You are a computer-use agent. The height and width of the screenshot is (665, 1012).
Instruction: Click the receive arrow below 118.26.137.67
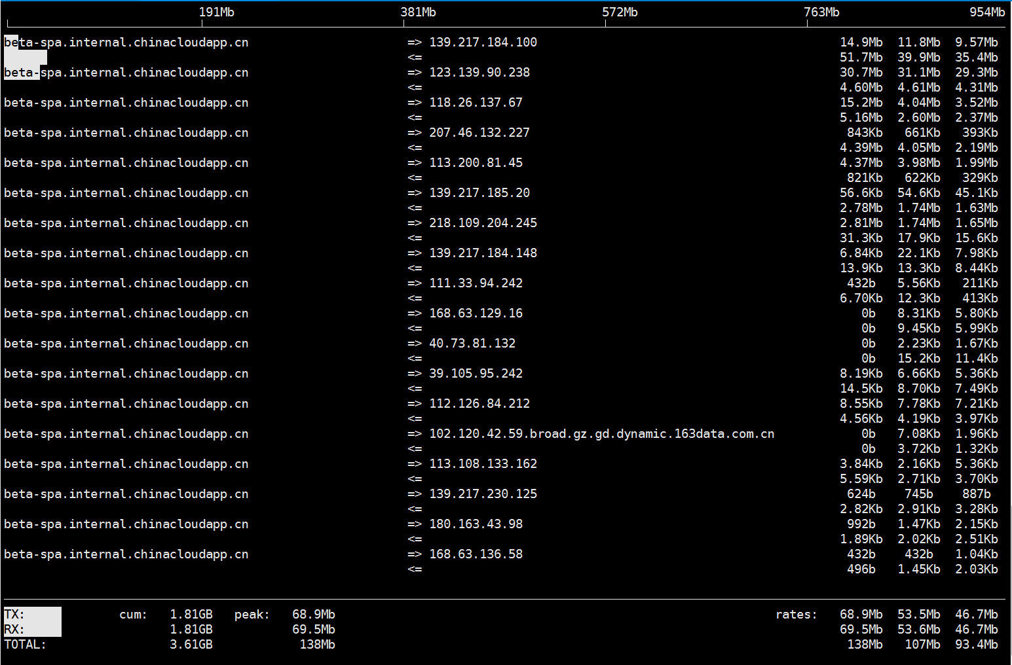415,117
